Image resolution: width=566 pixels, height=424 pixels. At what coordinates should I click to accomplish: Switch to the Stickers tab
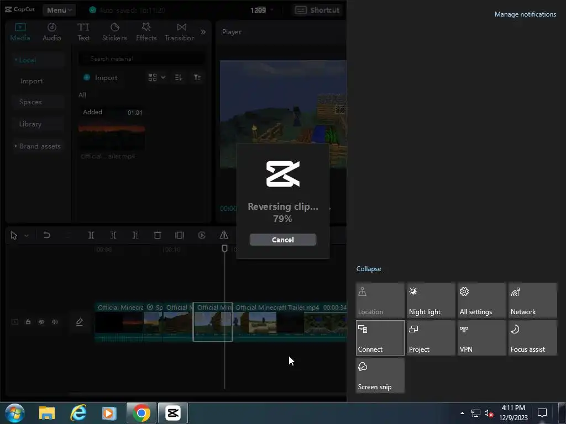[x=114, y=32]
